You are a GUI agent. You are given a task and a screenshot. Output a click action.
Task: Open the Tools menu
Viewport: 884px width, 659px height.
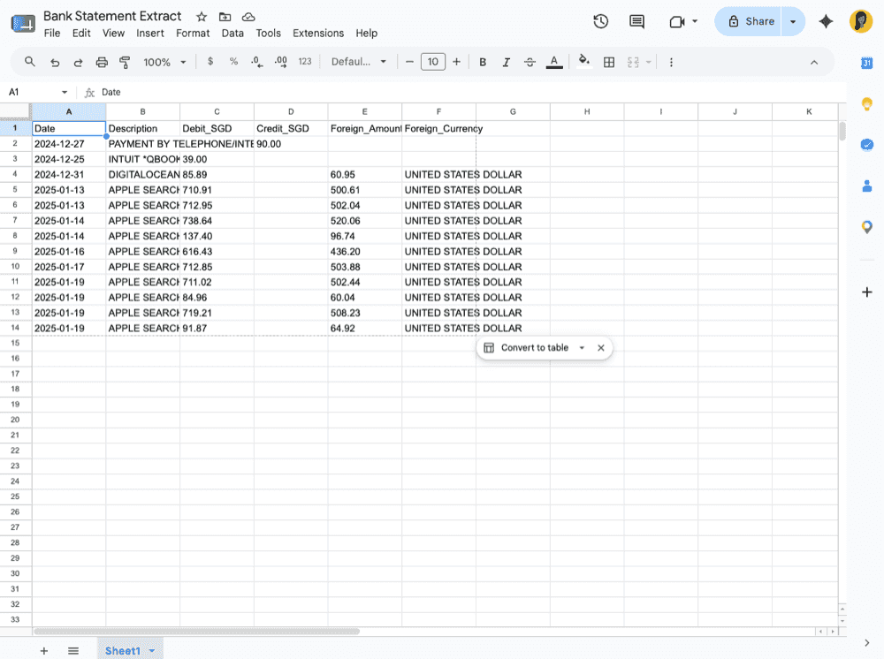(x=269, y=34)
